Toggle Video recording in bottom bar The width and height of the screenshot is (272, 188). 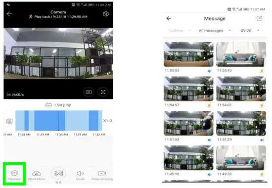[102, 175]
